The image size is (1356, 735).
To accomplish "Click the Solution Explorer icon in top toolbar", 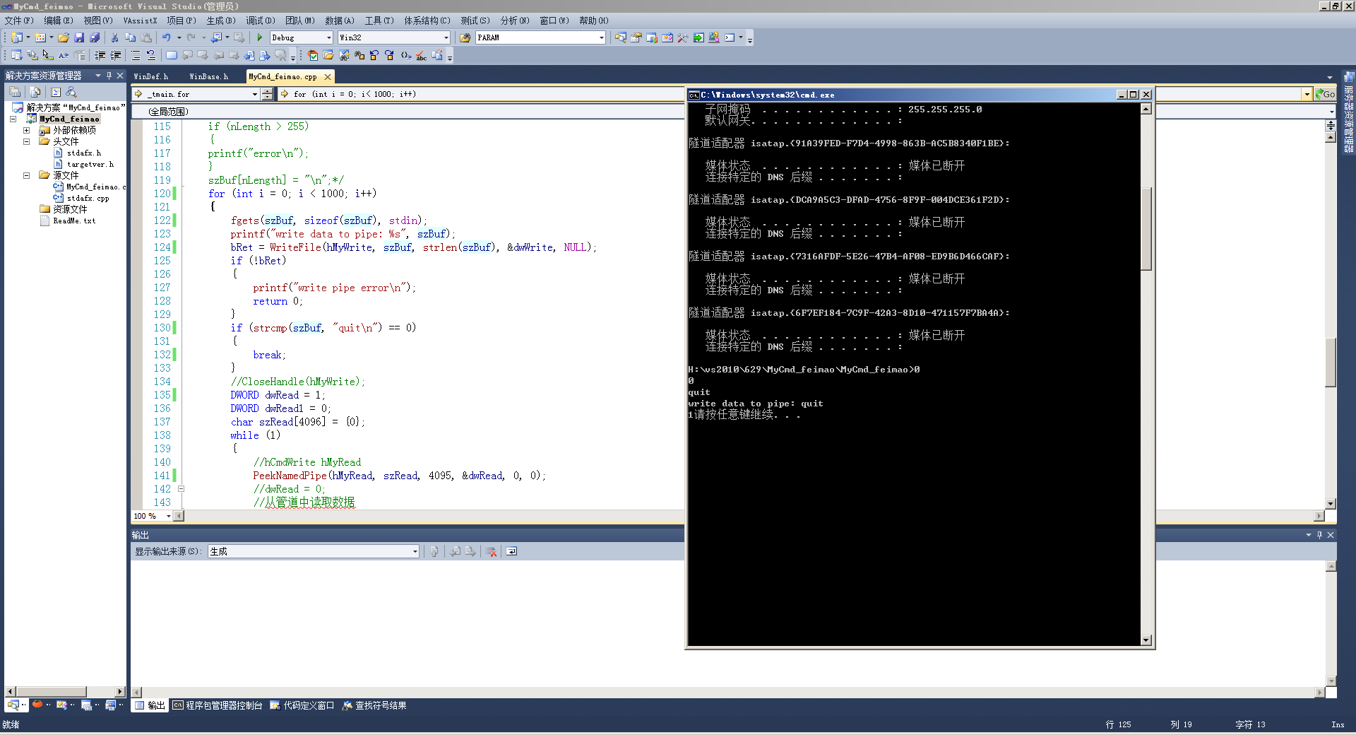I will (x=620, y=37).
